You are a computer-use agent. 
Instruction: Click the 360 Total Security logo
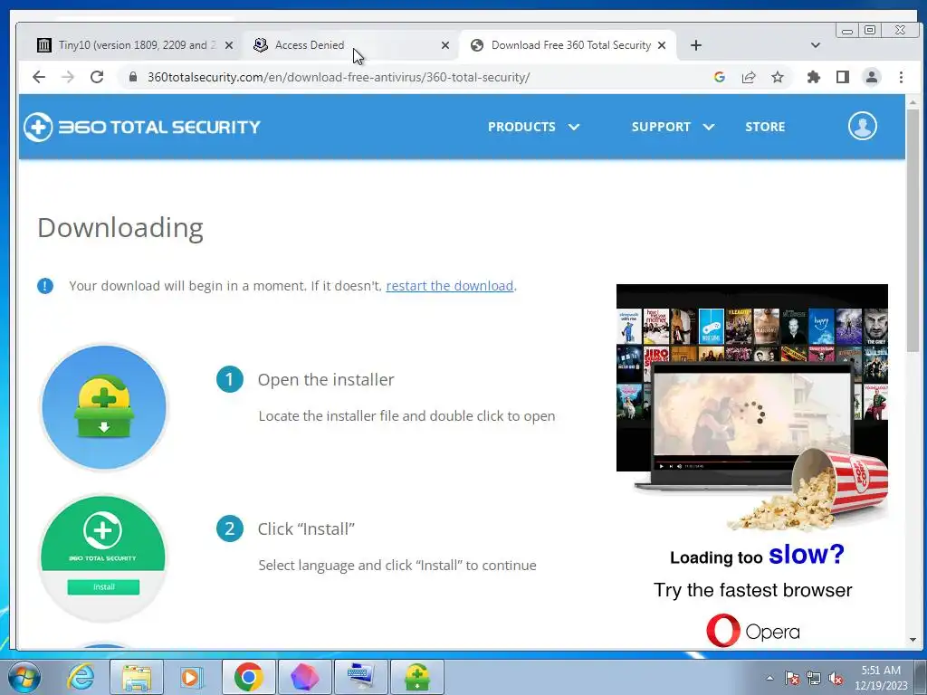142,127
